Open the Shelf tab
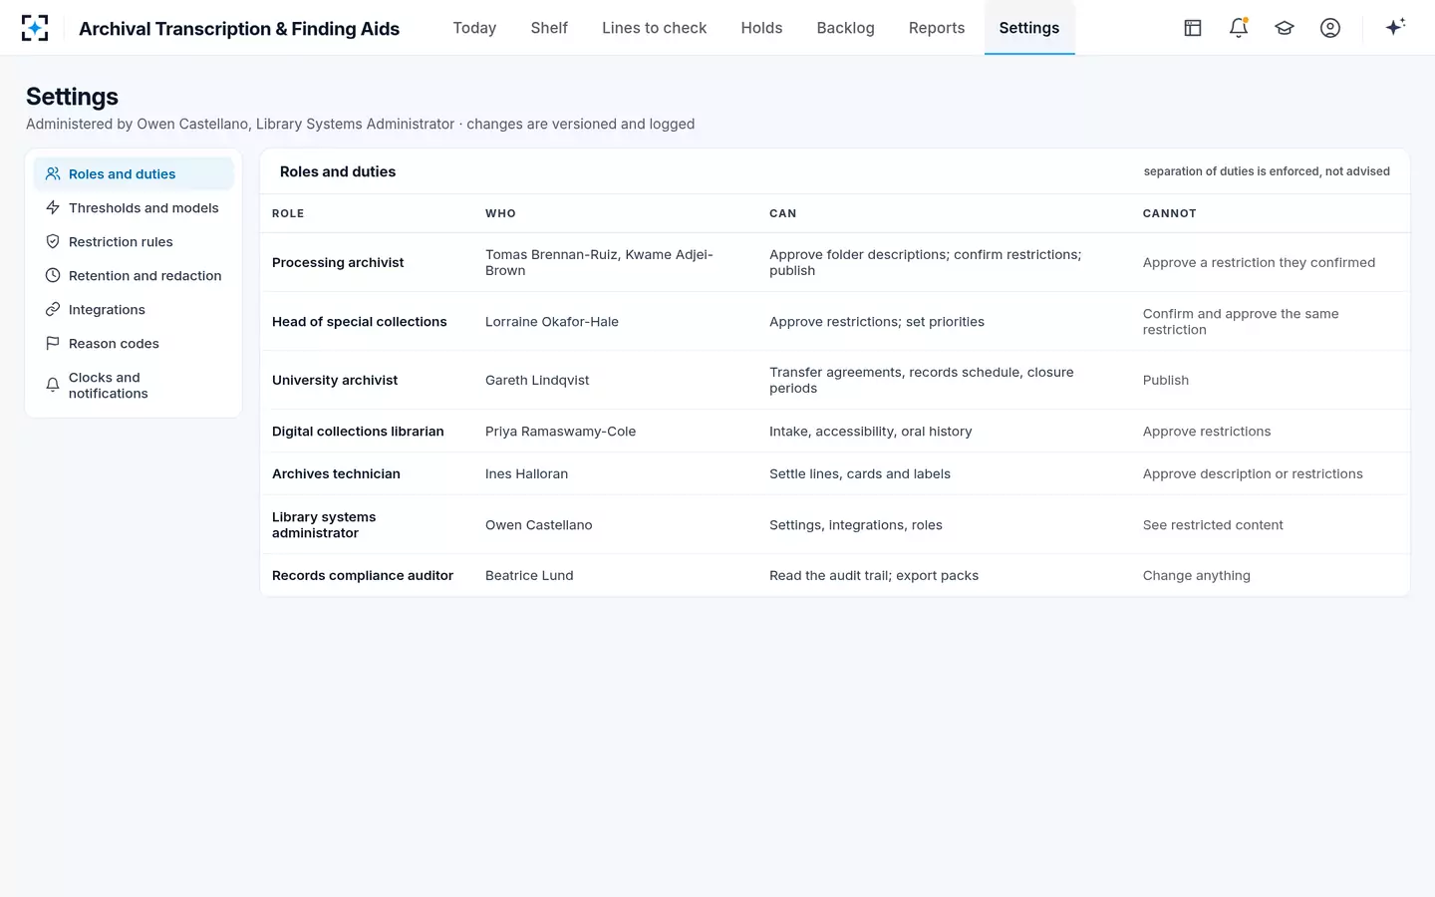This screenshot has width=1435, height=897. pos(549,28)
